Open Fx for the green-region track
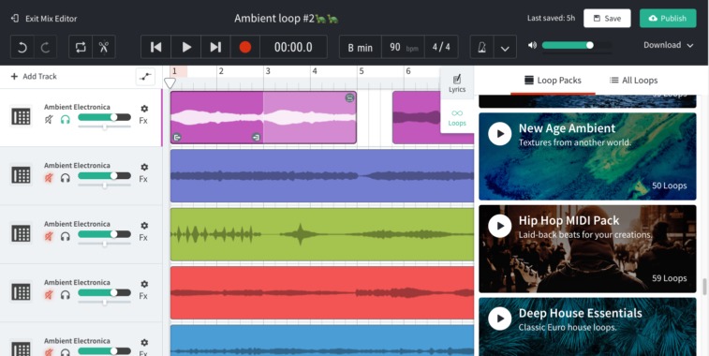 tap(143, 237)
